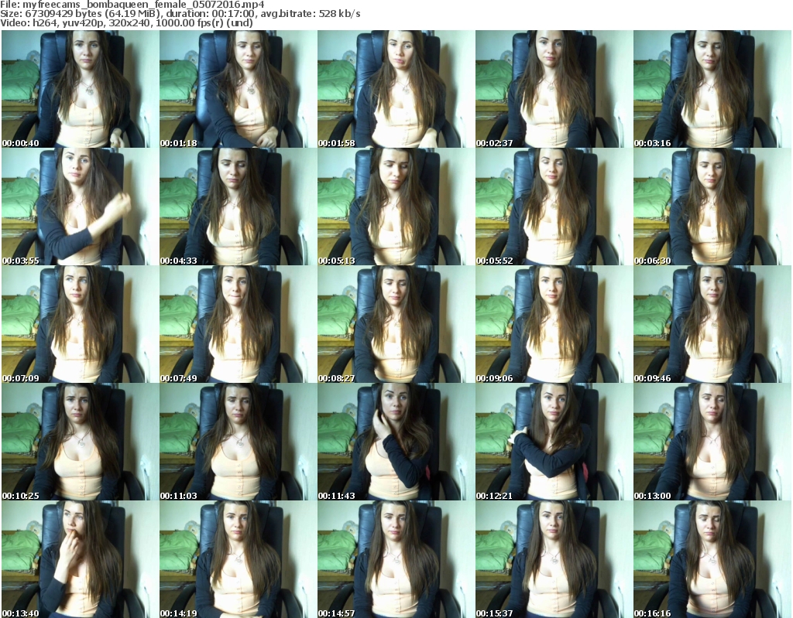Open the thumbnail timestamped 00:02:37
This screenshot has width=793, height=618.
click(554, 89)
